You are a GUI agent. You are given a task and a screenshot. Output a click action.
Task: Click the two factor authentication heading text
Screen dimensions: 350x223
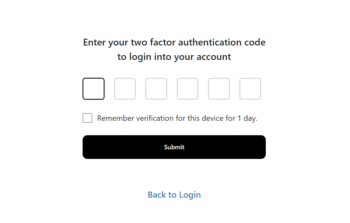pos(174,42)
